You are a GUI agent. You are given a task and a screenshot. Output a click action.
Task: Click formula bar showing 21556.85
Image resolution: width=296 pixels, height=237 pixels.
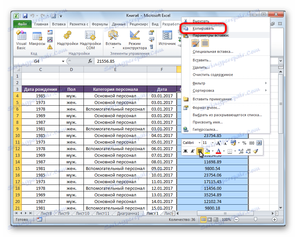click(138, 61)
